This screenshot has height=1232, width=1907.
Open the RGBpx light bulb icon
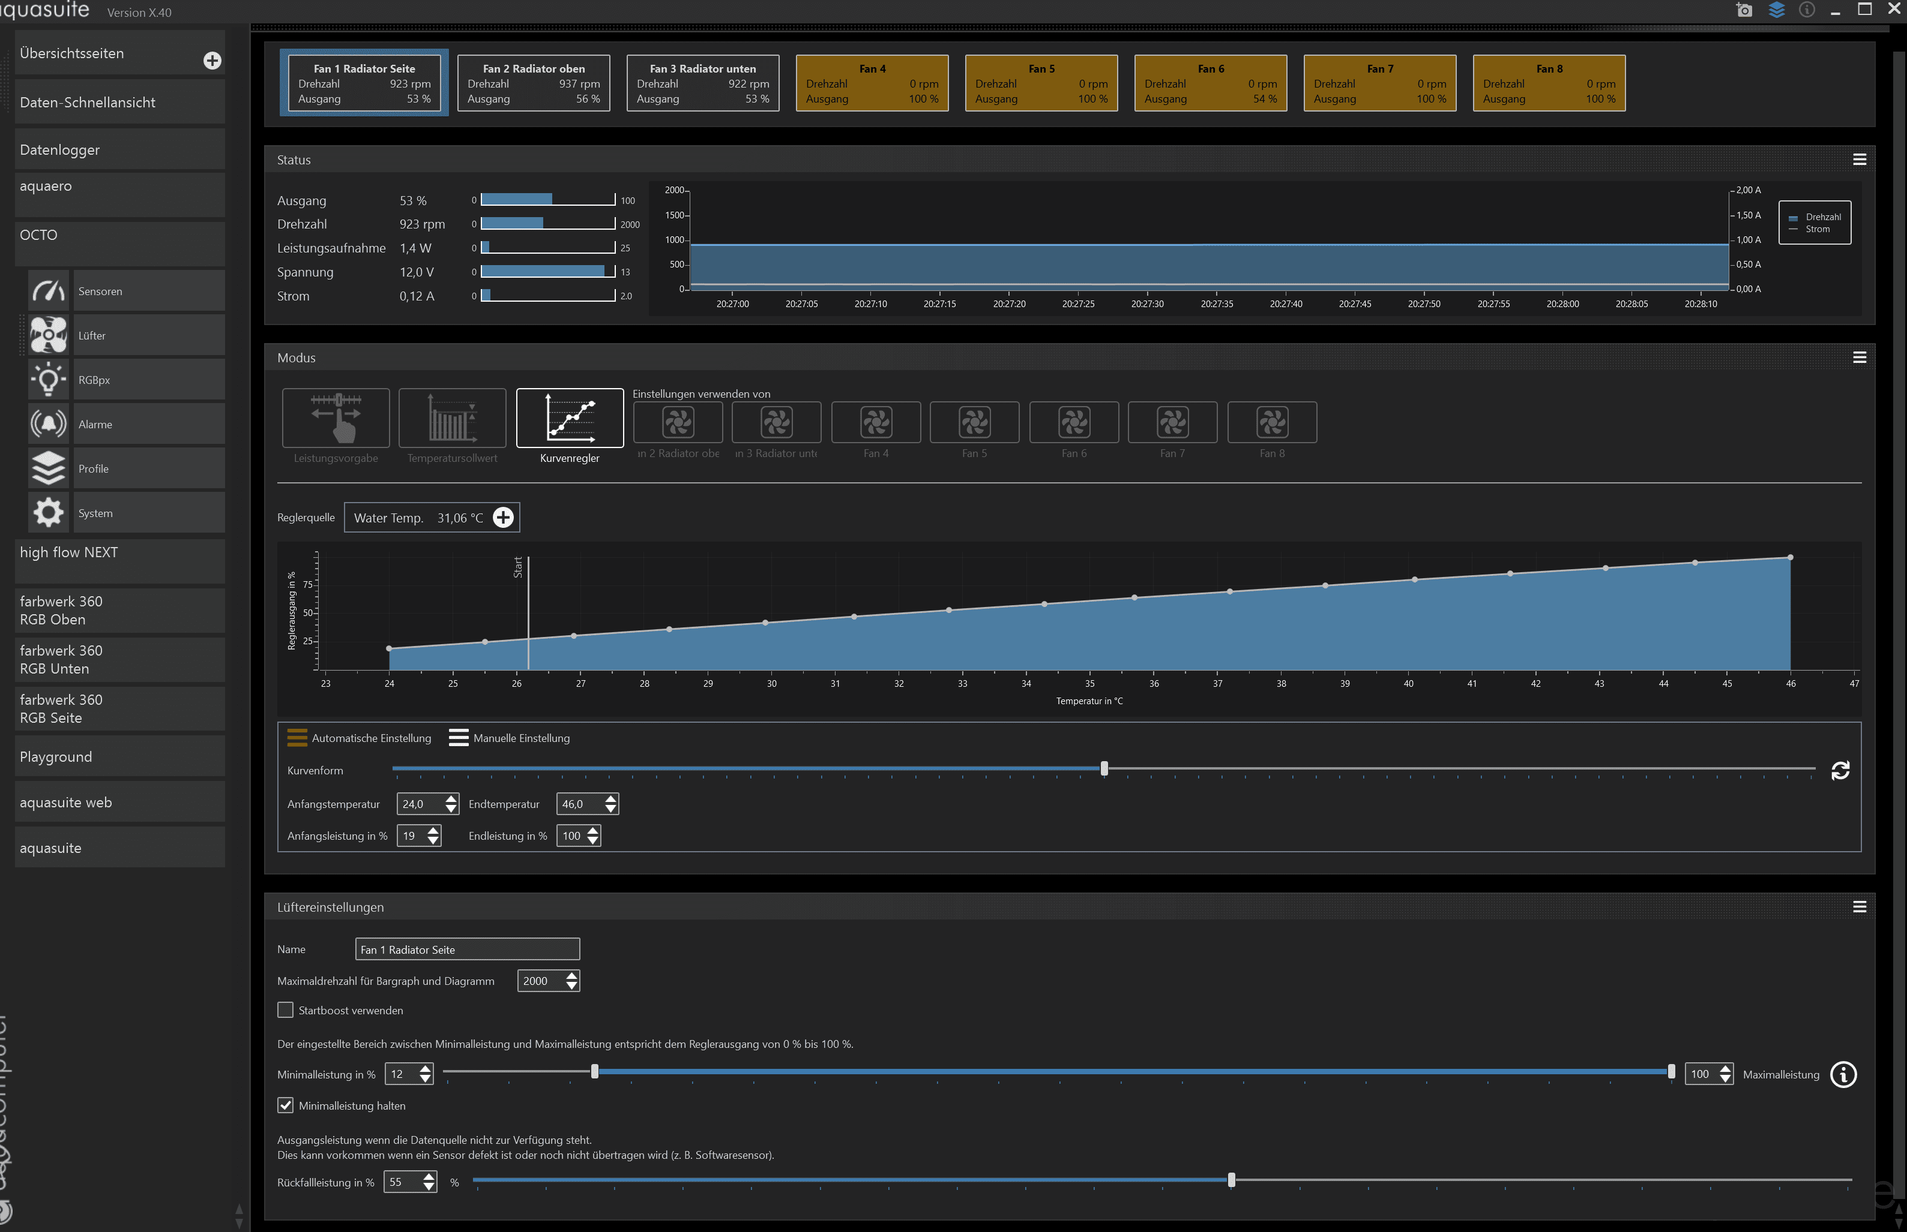coord(49,379)
